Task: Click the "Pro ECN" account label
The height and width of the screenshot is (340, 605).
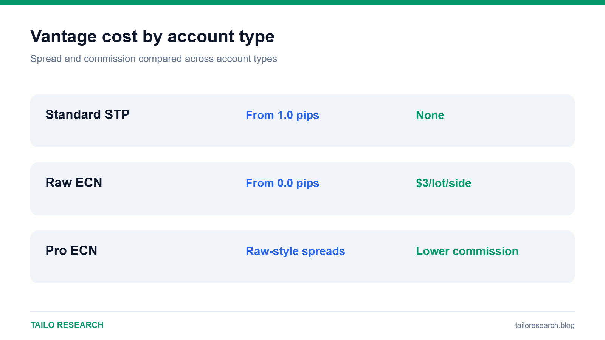Action: 71,250
